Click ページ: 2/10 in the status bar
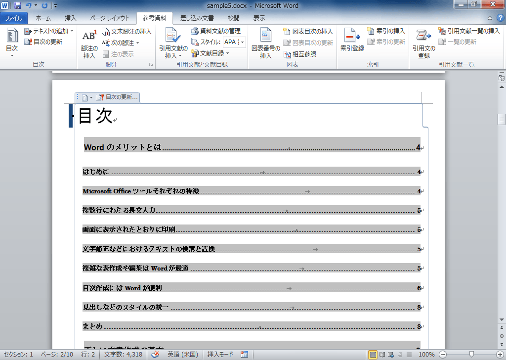The image size is (506, 360). point(57,355)
